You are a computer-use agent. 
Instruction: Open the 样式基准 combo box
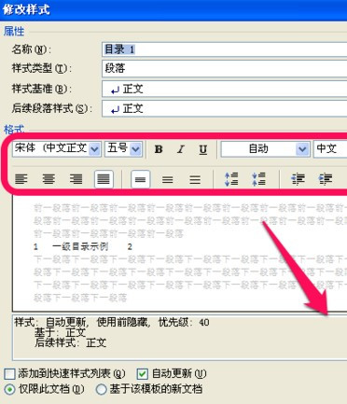(224, 89)
